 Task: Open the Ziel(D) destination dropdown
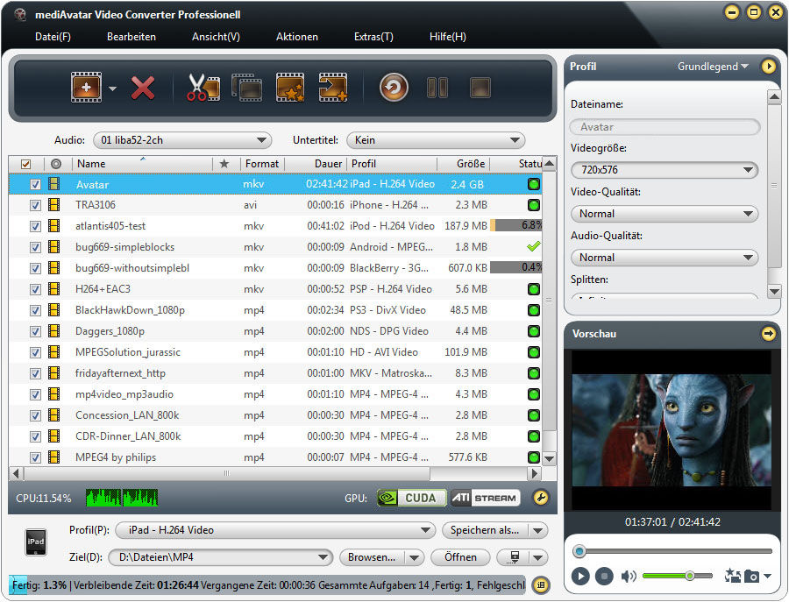pyautogui.click(x=221, y=557)
